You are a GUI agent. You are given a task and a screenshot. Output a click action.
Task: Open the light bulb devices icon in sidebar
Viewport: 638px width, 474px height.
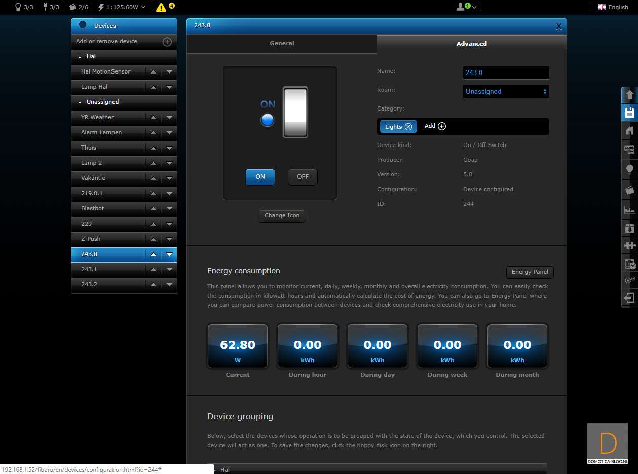(629, 169)
